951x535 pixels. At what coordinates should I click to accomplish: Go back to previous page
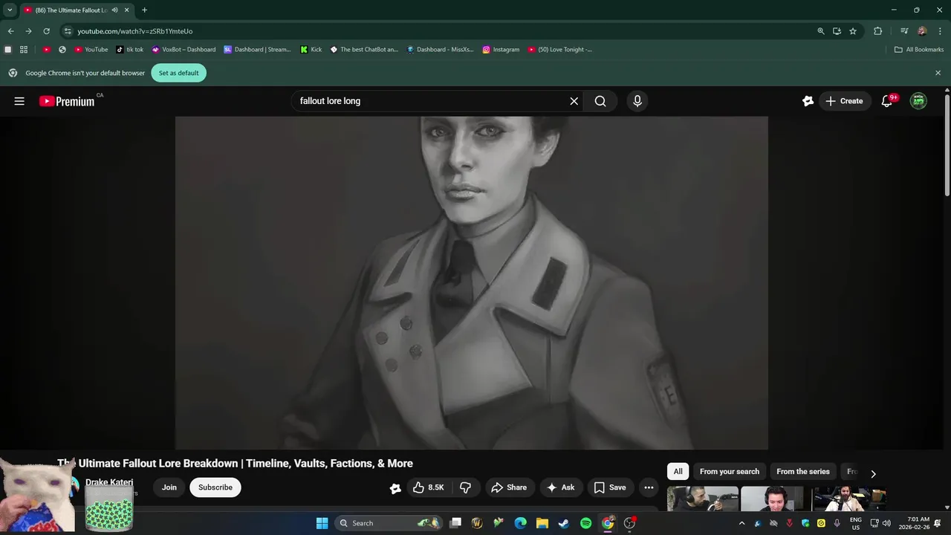coord(10,31)
